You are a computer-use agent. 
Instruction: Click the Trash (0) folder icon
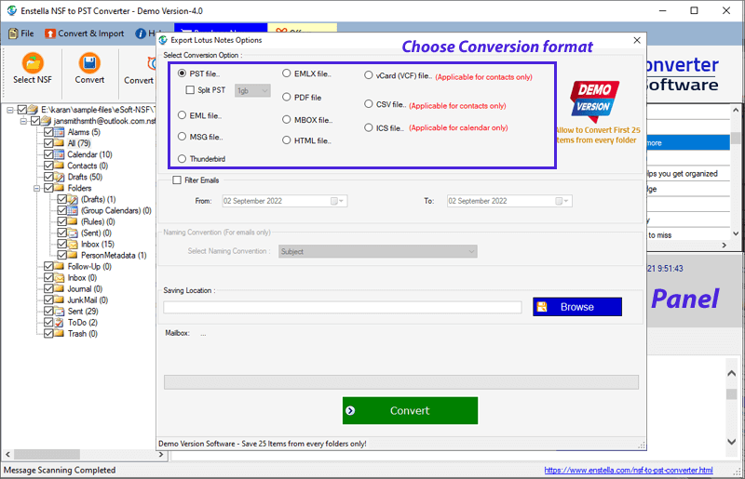point(59,333)
